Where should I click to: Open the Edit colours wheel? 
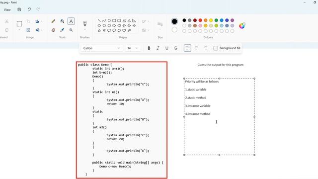tap(242, 25)
